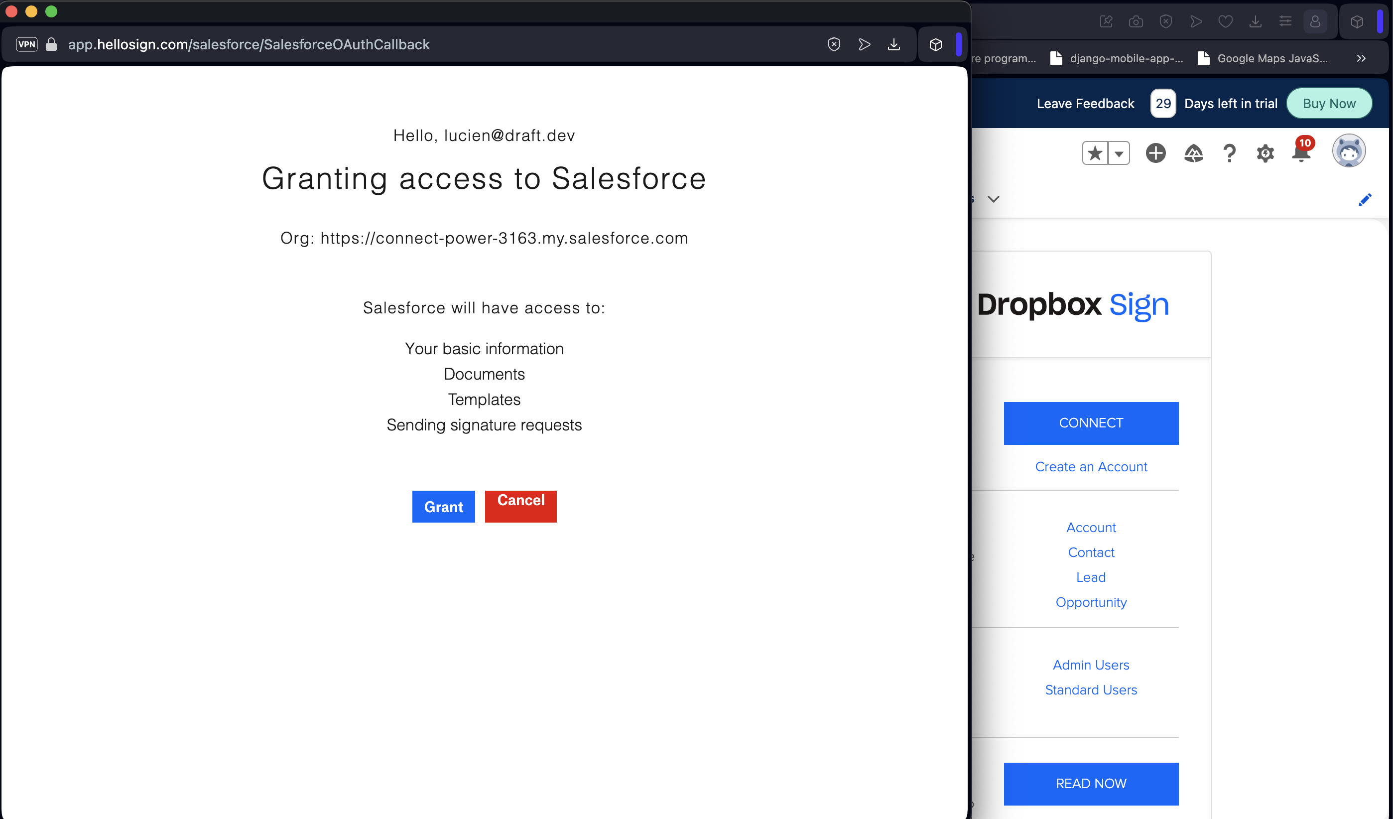Click the user avatar profile picture in Salesforce
This screenshot has width=1393, height=819.
pos(1349,150)
